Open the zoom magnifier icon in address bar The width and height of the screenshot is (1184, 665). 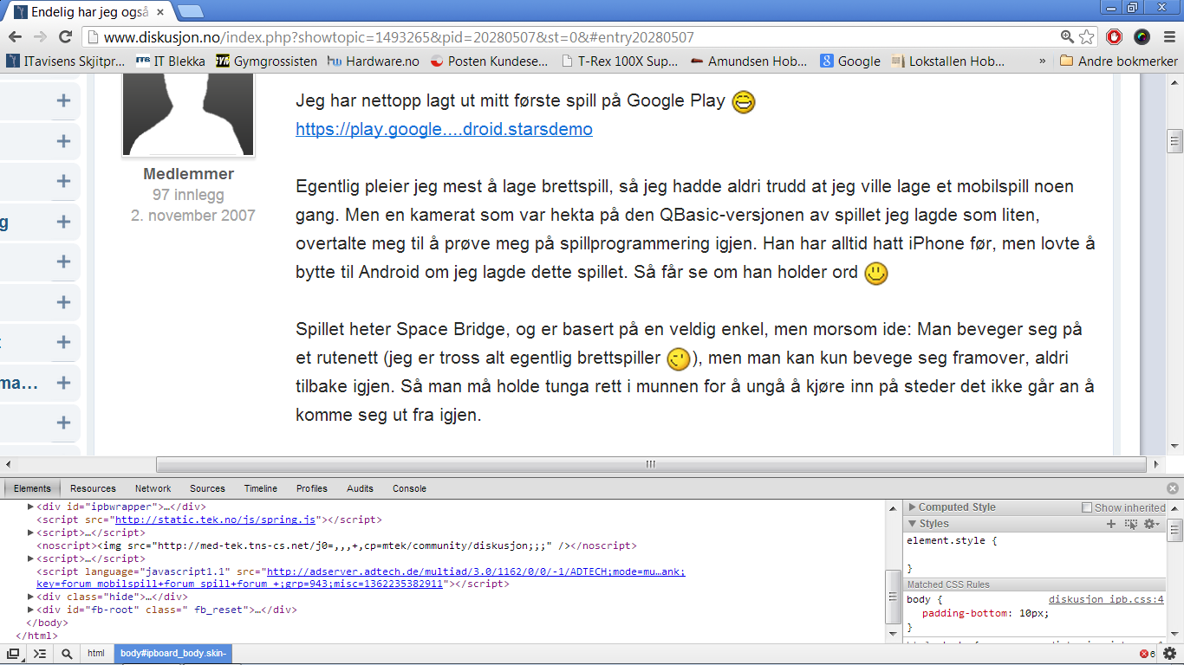[x=1068, y=37]
